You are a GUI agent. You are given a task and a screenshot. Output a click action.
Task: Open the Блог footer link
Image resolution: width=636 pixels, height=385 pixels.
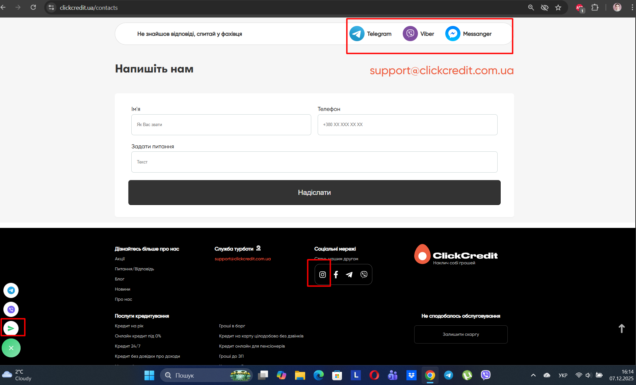coord(120,279)
